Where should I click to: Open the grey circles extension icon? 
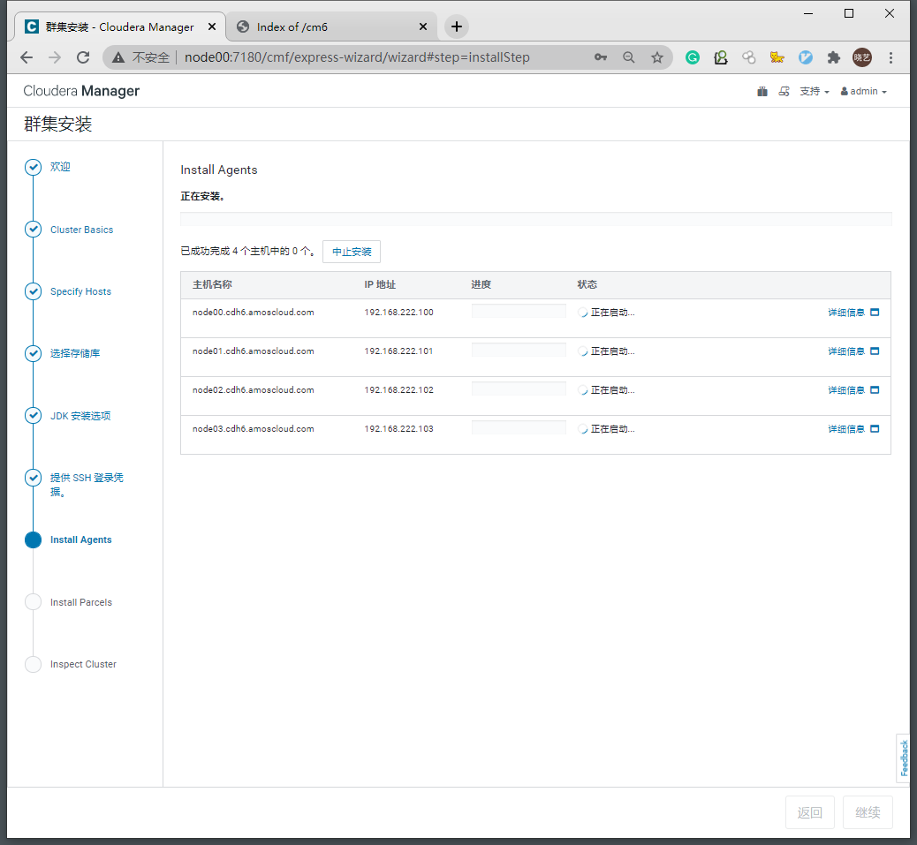point(748,57)
